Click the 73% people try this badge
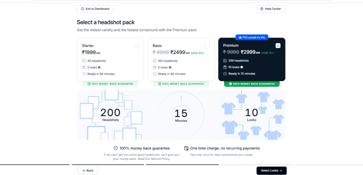The height and width of the screenshot is (175, 363). (x=252, y=37)
